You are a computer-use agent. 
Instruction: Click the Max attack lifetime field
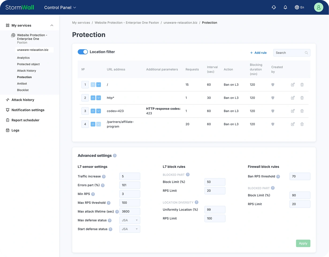tap(130, 211)
